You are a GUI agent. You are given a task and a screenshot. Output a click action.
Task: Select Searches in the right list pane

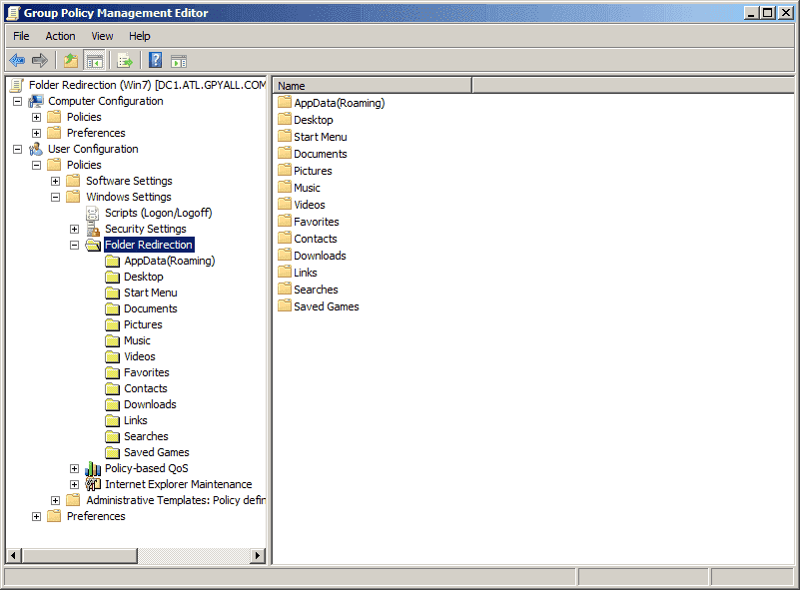pos(316,290)
